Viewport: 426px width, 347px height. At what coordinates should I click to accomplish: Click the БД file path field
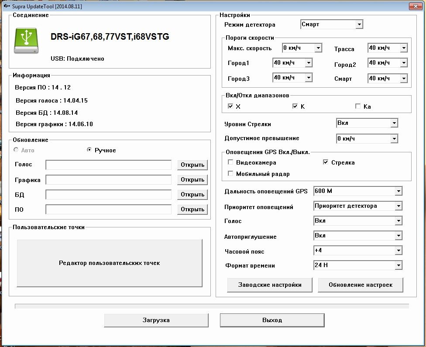click(x=108, y=195)
